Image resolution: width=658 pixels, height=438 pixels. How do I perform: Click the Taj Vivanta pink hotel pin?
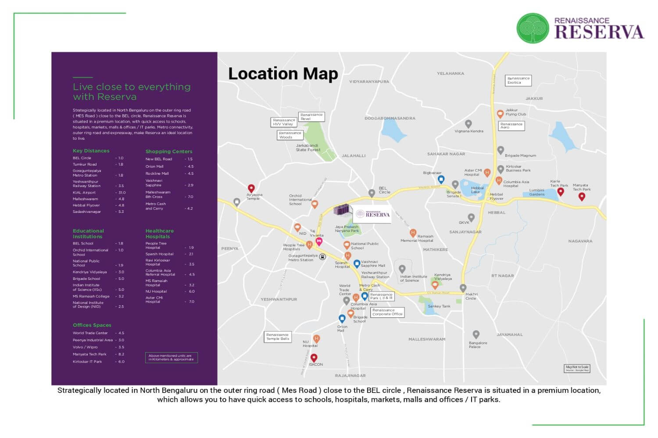tap(319, 241)
